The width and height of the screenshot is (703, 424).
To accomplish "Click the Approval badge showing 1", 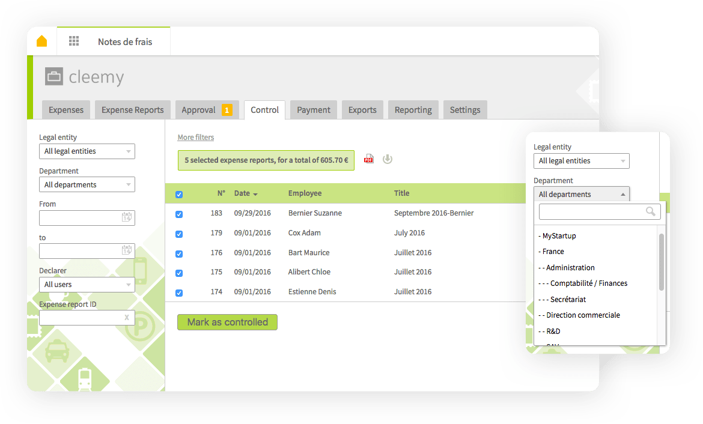I will pyautogui.click(x=227, y=111).
